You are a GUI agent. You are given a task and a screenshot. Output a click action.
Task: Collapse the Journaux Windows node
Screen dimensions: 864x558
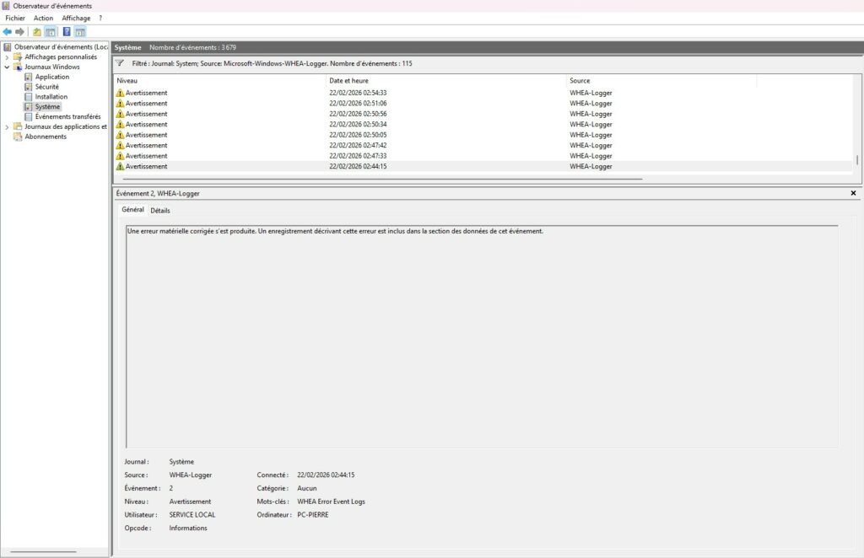(7, 67)
